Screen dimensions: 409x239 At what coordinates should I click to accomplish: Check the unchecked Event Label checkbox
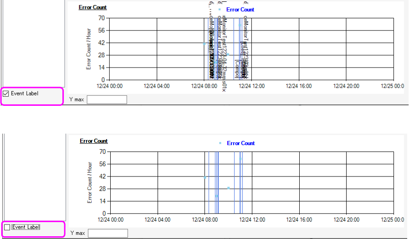[x=7, y=227]
